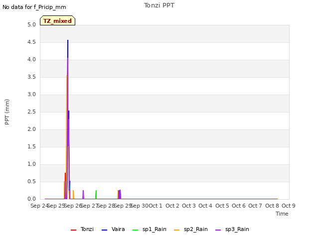This screenshot has height=239, width=319.
Task: Click the Oct 7 x-axis tick label
Action: [255, 206]
